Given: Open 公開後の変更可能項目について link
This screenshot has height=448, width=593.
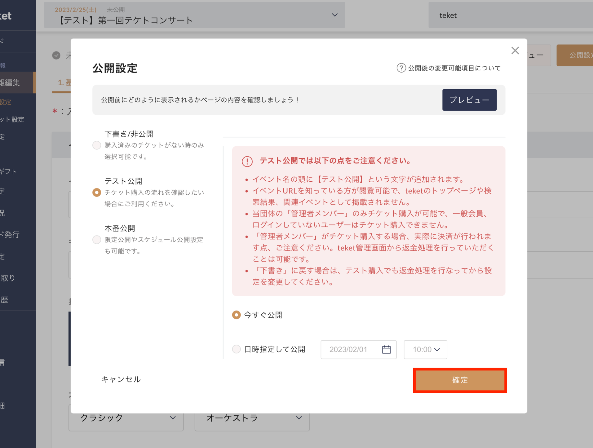Looking at the screenshot, I should 454,68.
